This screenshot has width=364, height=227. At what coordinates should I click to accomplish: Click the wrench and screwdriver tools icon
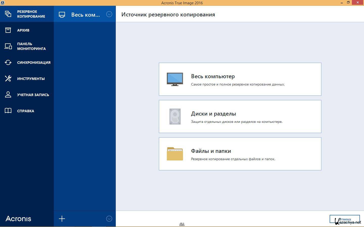(x=8, y=78)
